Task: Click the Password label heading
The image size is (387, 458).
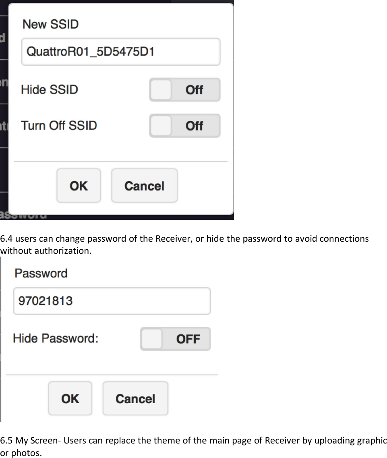Action: click(x=41, y=273)
